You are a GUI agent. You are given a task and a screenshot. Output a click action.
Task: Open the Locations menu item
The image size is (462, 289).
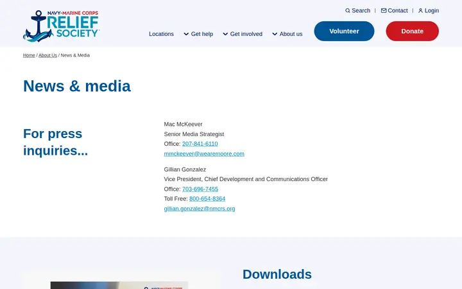pos(161,34)
